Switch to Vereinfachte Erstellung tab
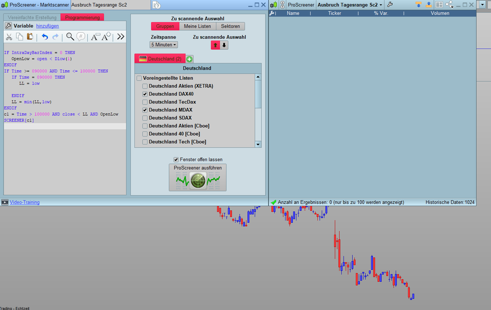This screenshot has height=310, width=491. pyautogui.click(x=32, y=17)
